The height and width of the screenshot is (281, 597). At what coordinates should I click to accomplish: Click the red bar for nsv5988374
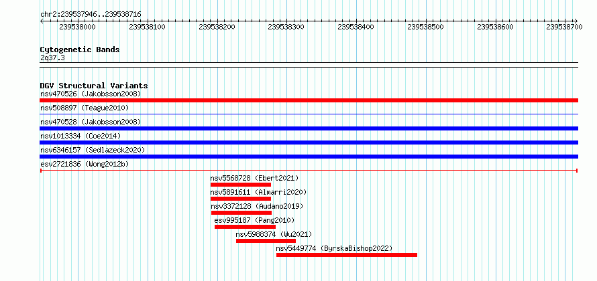266,241
